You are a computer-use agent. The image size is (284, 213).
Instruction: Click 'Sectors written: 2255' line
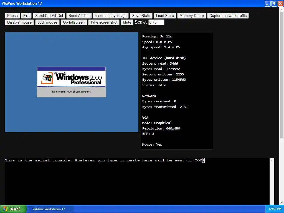pos(163,74)
